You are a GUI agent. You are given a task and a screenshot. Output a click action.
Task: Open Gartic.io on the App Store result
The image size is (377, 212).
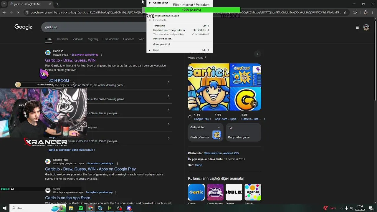point(67,198)
